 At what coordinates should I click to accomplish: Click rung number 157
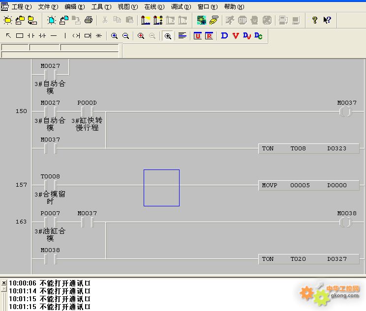21,185
